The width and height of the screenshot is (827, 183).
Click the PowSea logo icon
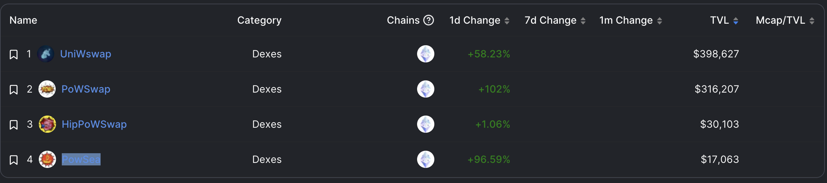(47, 159)
